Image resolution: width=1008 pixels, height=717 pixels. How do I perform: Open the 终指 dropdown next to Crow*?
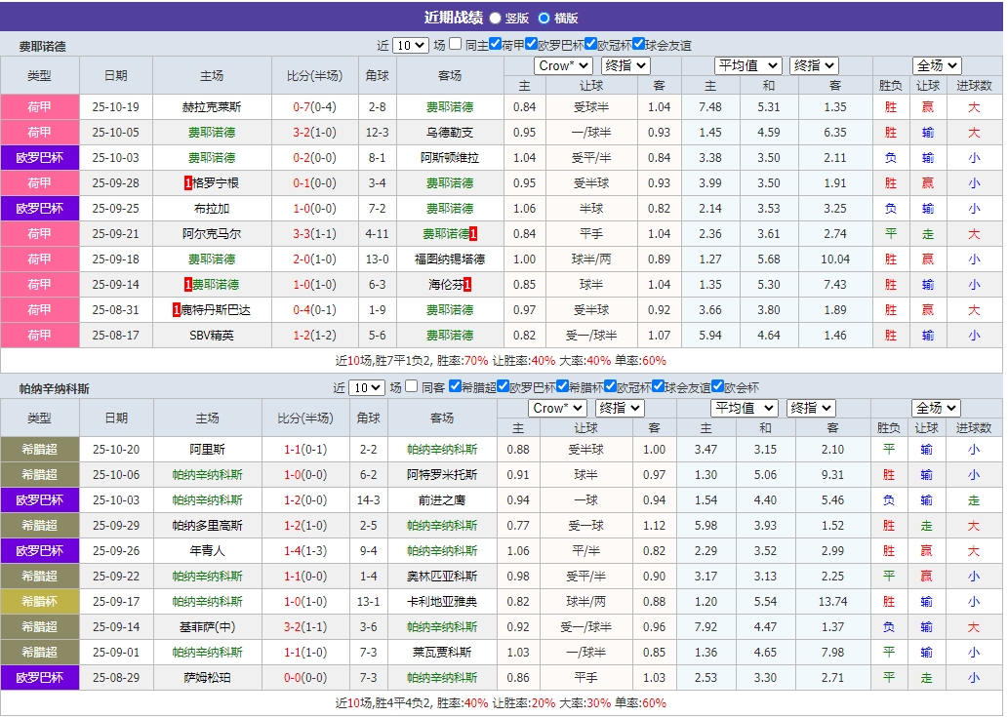pos(624,65)
